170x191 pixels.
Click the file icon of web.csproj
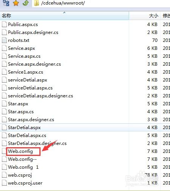(x=4, y=175)
